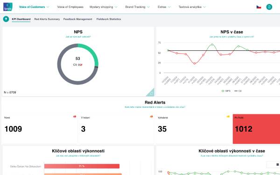Click the subtitle link under NPS v čase
This screenshot has width=280, height=175.
pyautogui.click(x=231, y=37)
